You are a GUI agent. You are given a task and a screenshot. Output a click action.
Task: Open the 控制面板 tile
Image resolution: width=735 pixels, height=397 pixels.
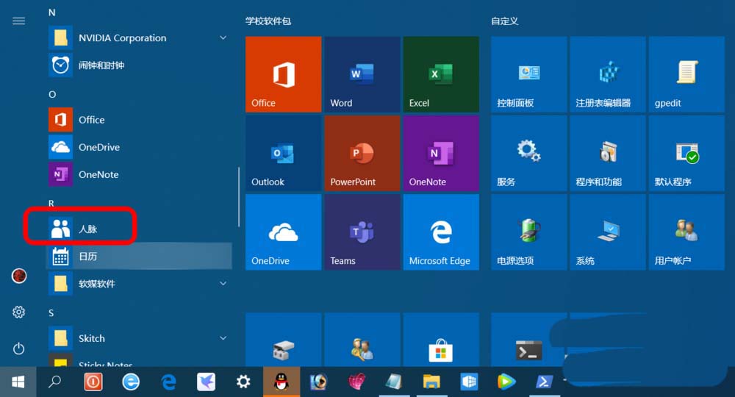pos(528,74)
